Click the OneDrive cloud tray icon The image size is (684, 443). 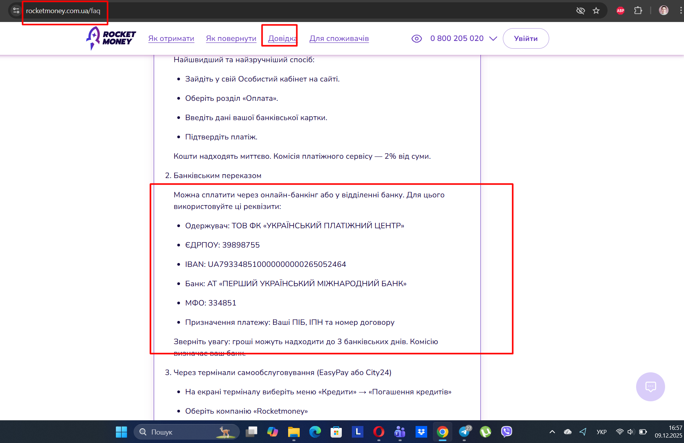click(x=568, y=432)
